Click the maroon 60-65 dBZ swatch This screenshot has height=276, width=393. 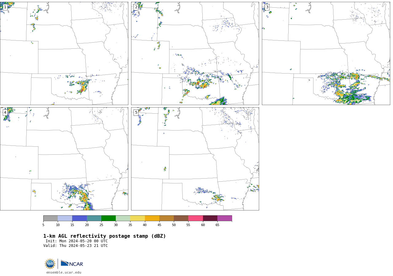(x=210, y=218)
